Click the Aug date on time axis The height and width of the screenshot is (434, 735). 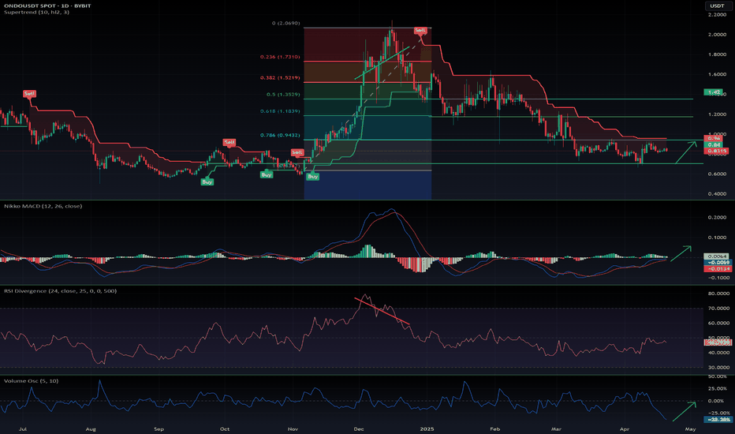[x=91, y=428]
